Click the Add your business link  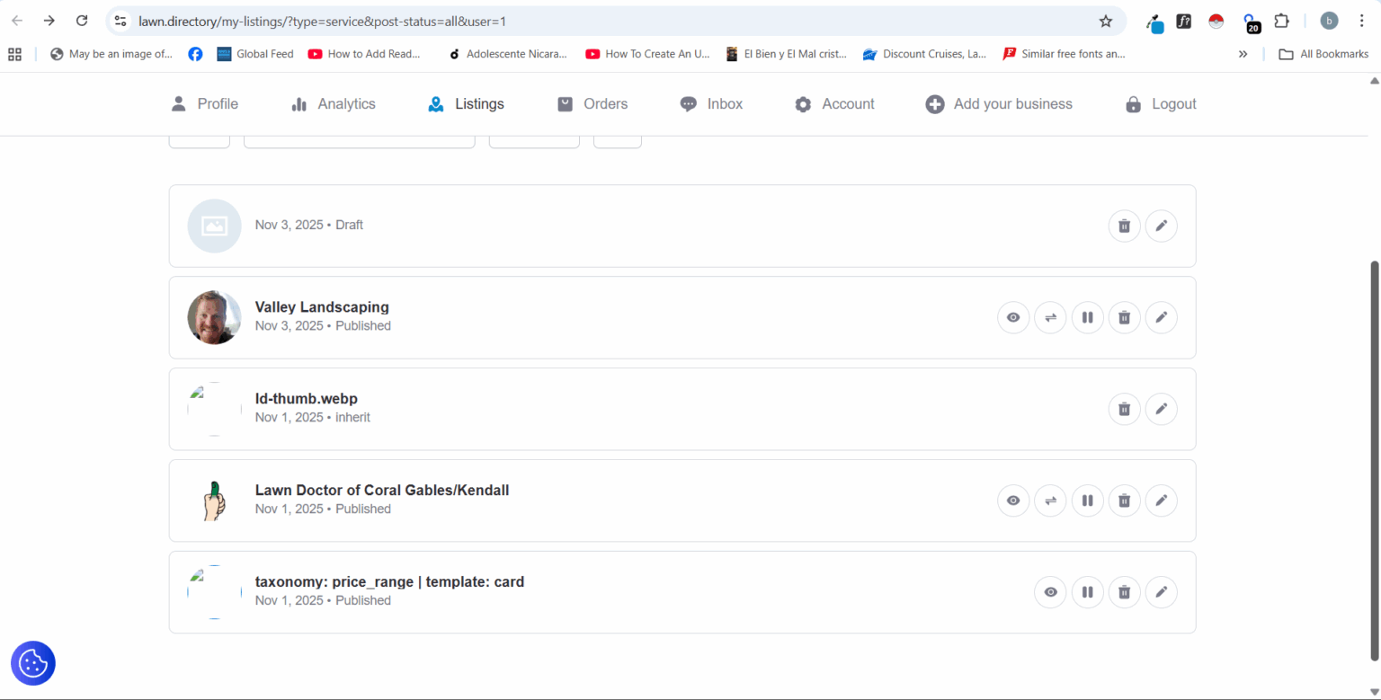999,104
